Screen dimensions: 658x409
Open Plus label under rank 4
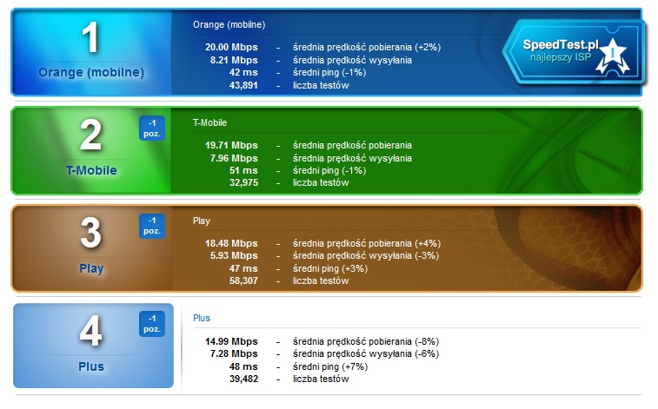[x=91, y=366]
